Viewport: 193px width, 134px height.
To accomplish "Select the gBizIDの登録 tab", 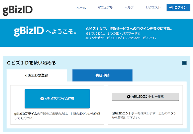I will coord(37,75).
